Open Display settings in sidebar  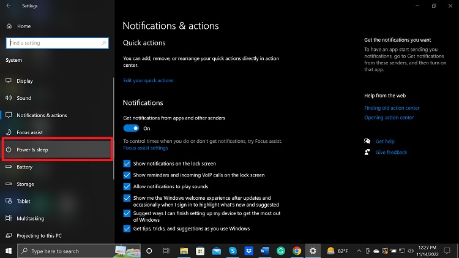pos(24,81)
